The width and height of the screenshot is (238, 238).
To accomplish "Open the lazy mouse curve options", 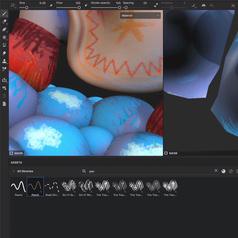I will click(x=194, y=6).
